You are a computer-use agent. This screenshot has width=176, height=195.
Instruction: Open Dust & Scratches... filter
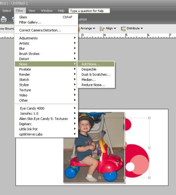(96, 74)
